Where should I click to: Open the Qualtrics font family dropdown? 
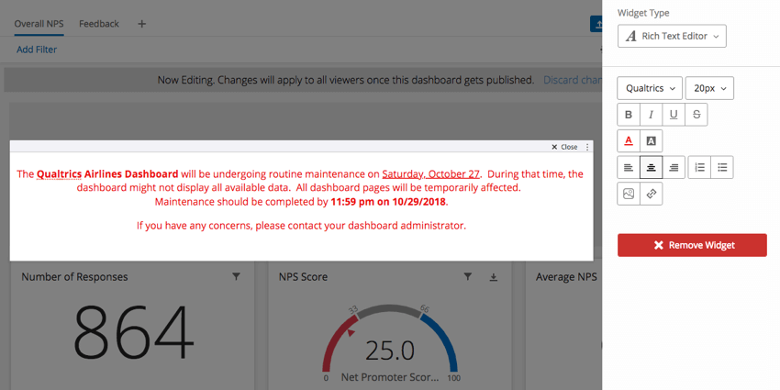click(650, 88)
